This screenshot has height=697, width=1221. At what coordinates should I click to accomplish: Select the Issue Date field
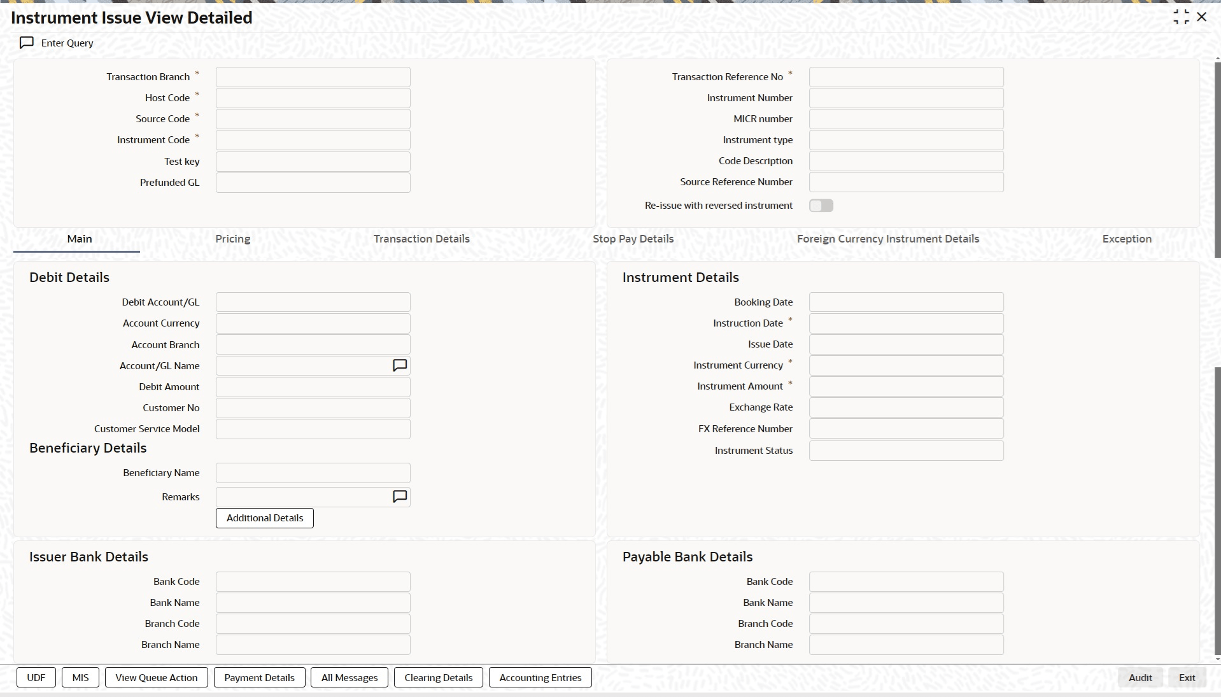[907, 344]
